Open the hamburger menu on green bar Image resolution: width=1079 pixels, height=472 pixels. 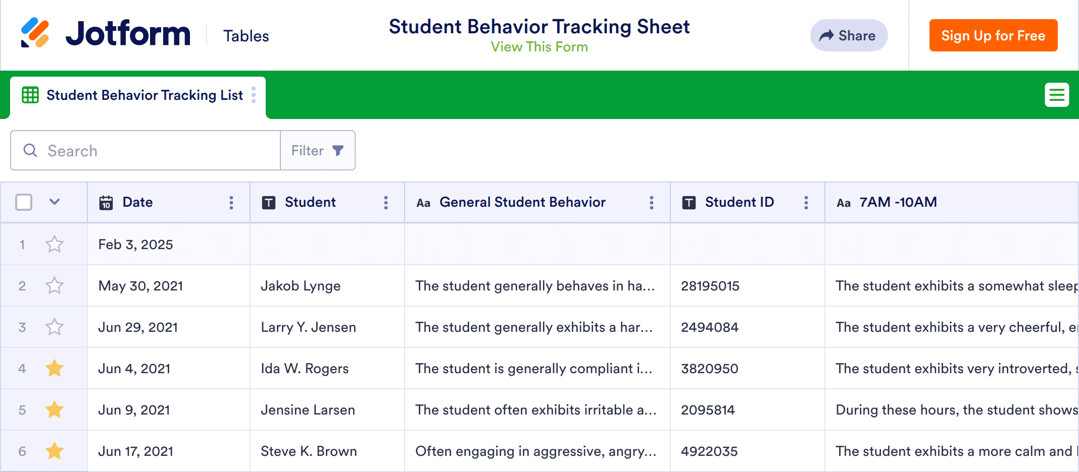click(x=1056, y=95)
